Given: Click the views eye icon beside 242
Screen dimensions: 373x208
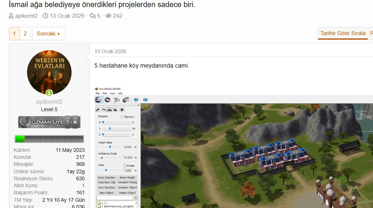Looking at the screenshot, I should pos(108,16).
